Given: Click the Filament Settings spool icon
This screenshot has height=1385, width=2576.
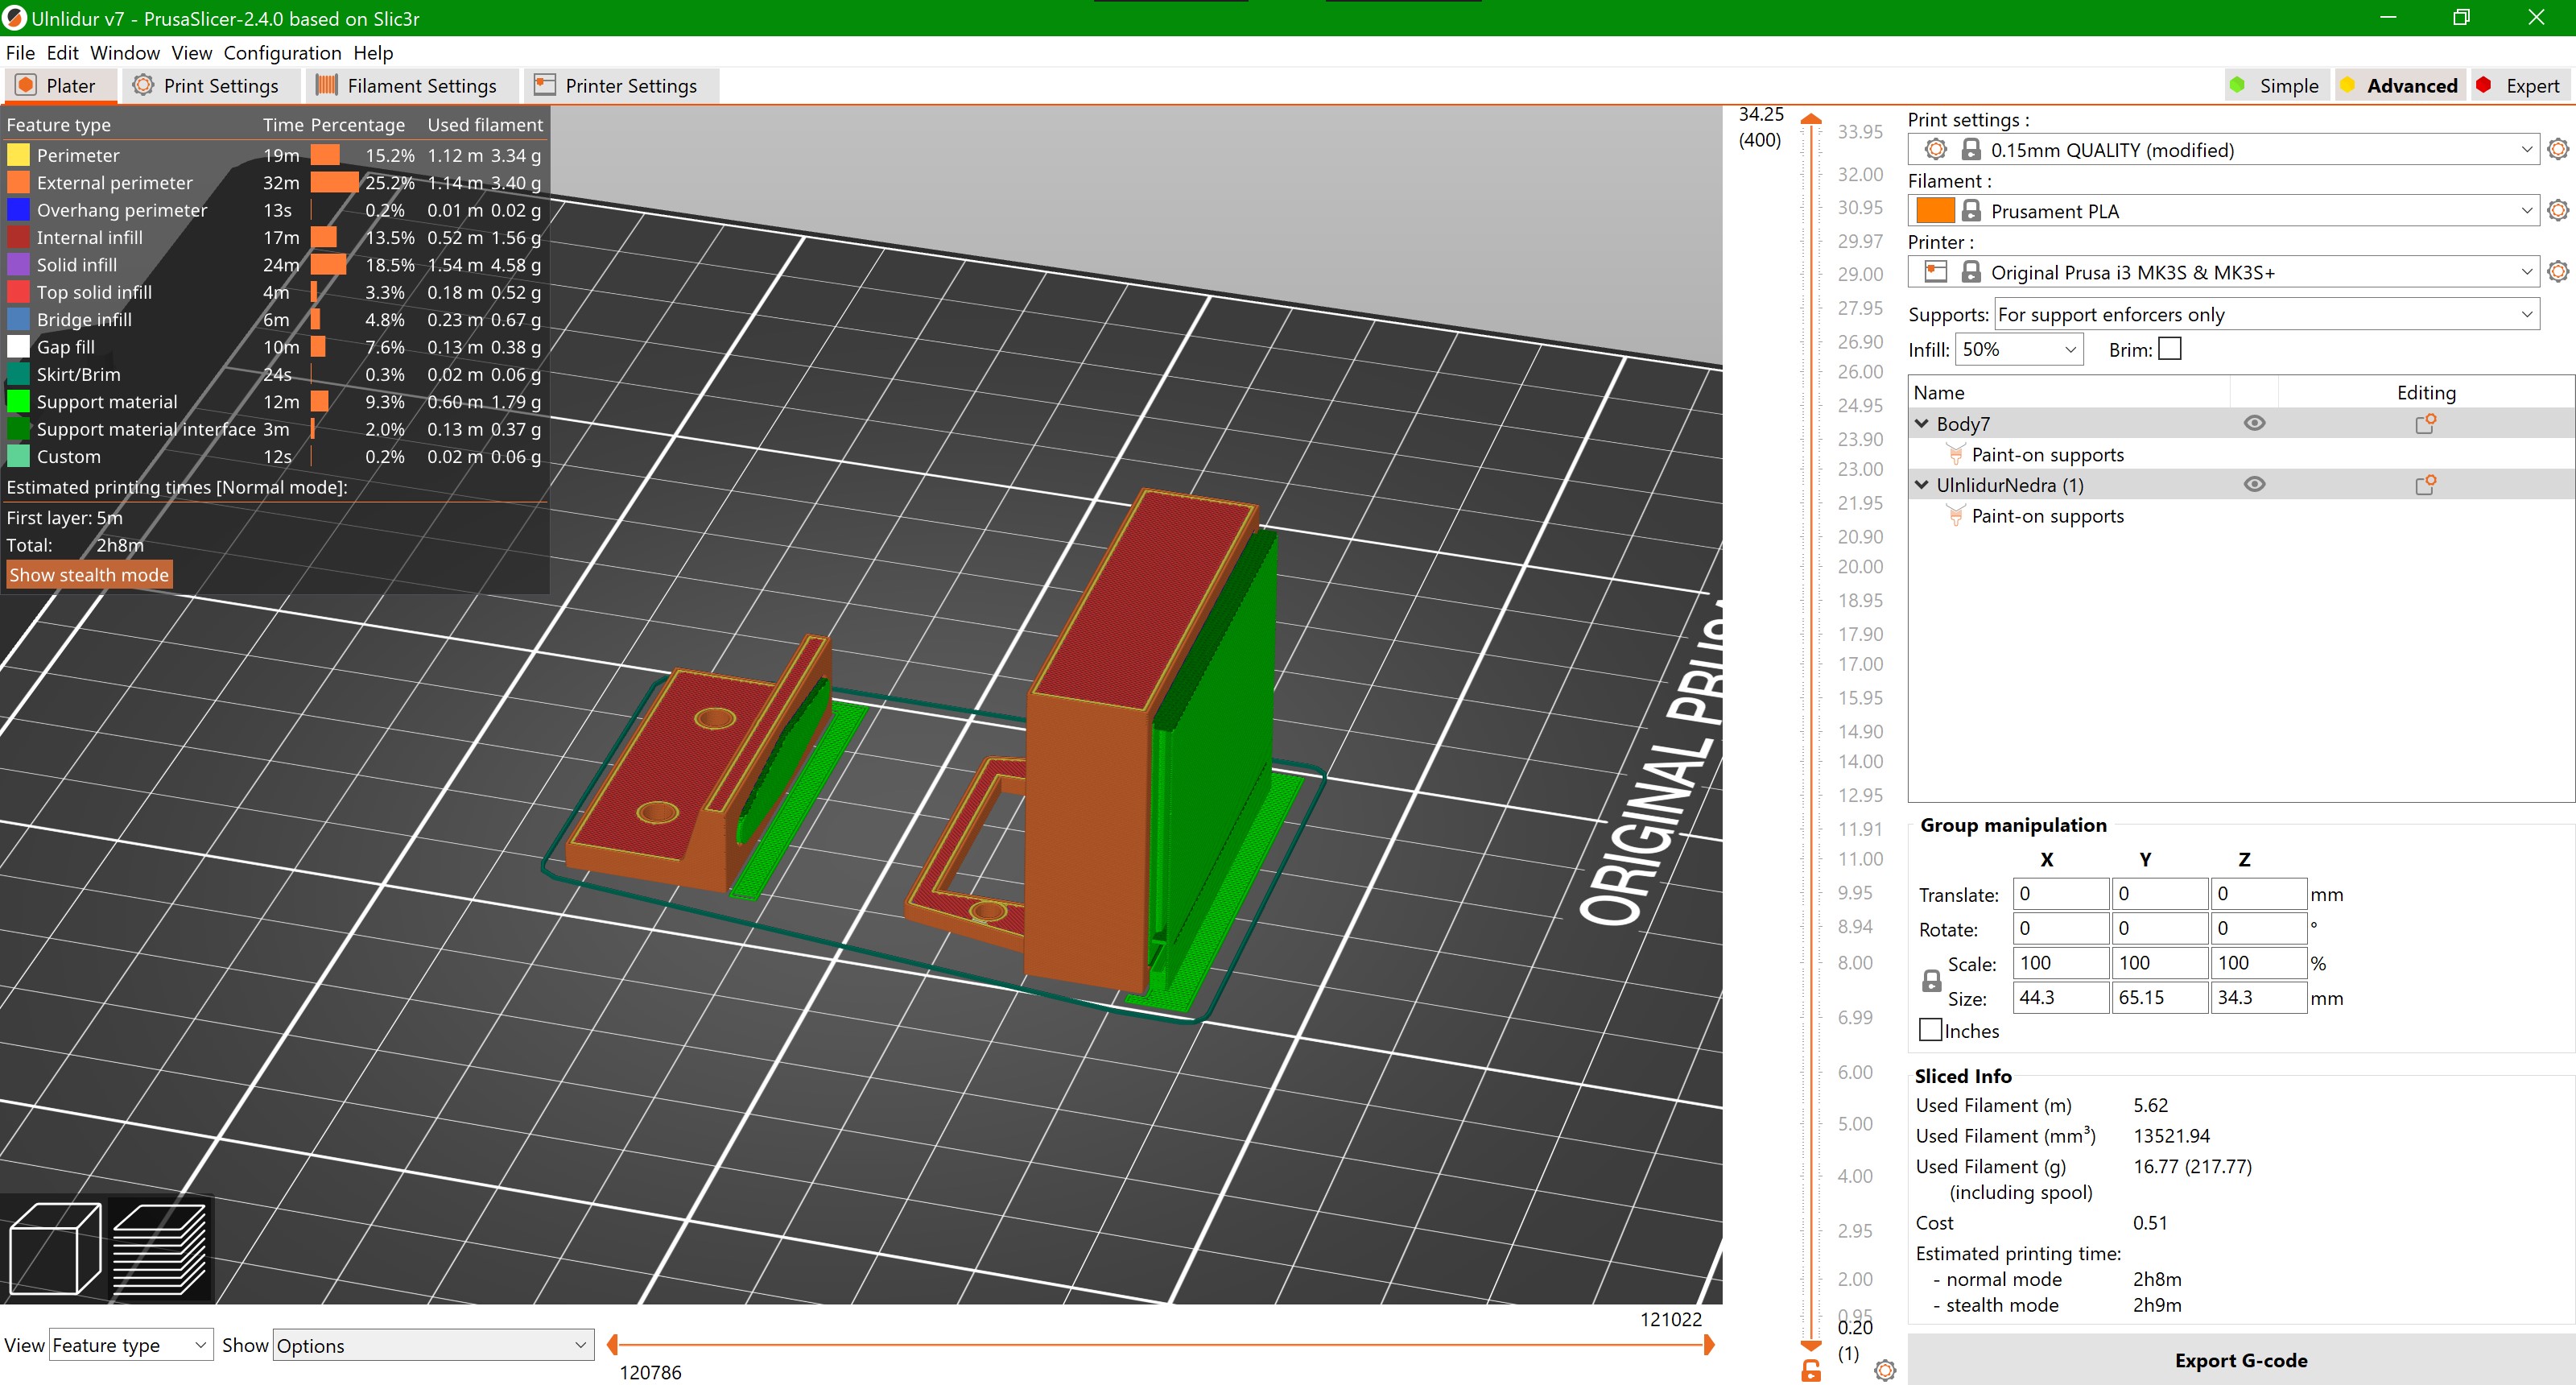Looking at the screenshot, I should click(x=326, y=85).
